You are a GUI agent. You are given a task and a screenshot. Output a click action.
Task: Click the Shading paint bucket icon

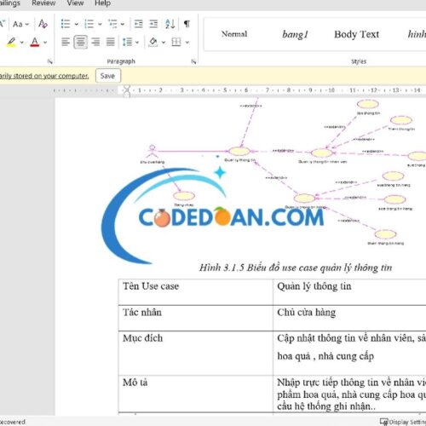(x=153, y=42)
